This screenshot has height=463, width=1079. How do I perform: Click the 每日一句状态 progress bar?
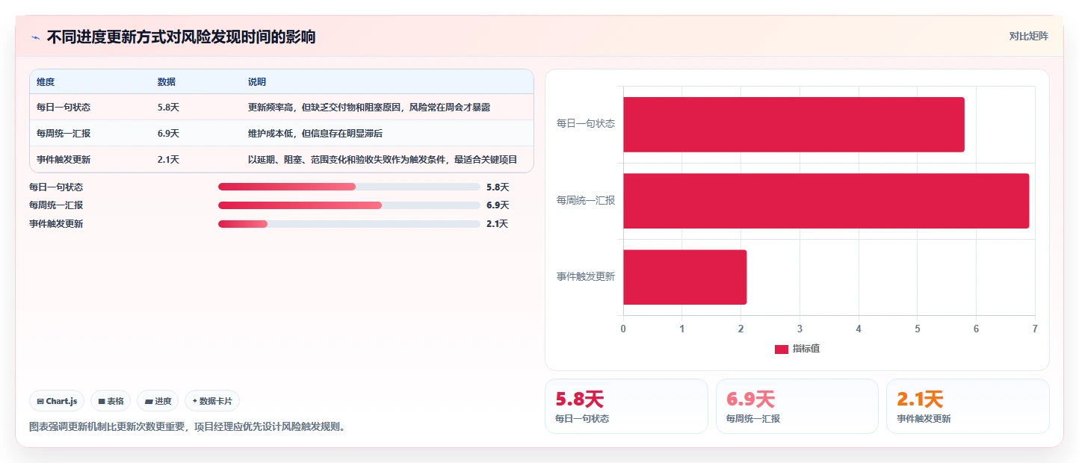click(x=349, y=187)
